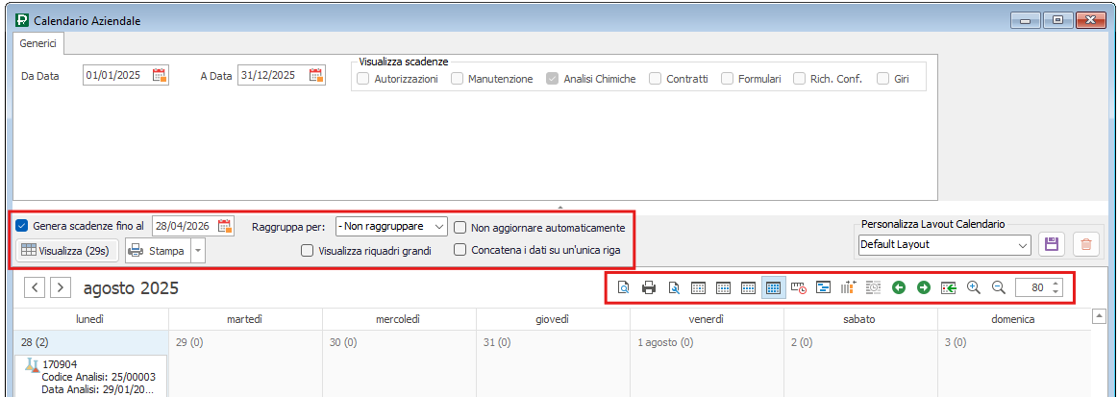Click the printer icon in calendar toolbar
Image resolution: width=1118 pixels, height=397 pixels.
[x=649, y=287]
